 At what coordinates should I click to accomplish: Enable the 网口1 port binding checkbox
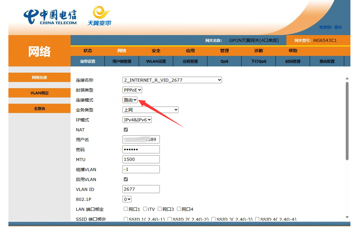pos(126,209)
